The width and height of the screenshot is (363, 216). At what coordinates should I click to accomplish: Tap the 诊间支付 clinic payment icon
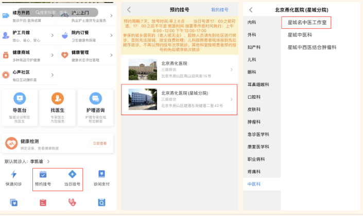tap(101, 174)
